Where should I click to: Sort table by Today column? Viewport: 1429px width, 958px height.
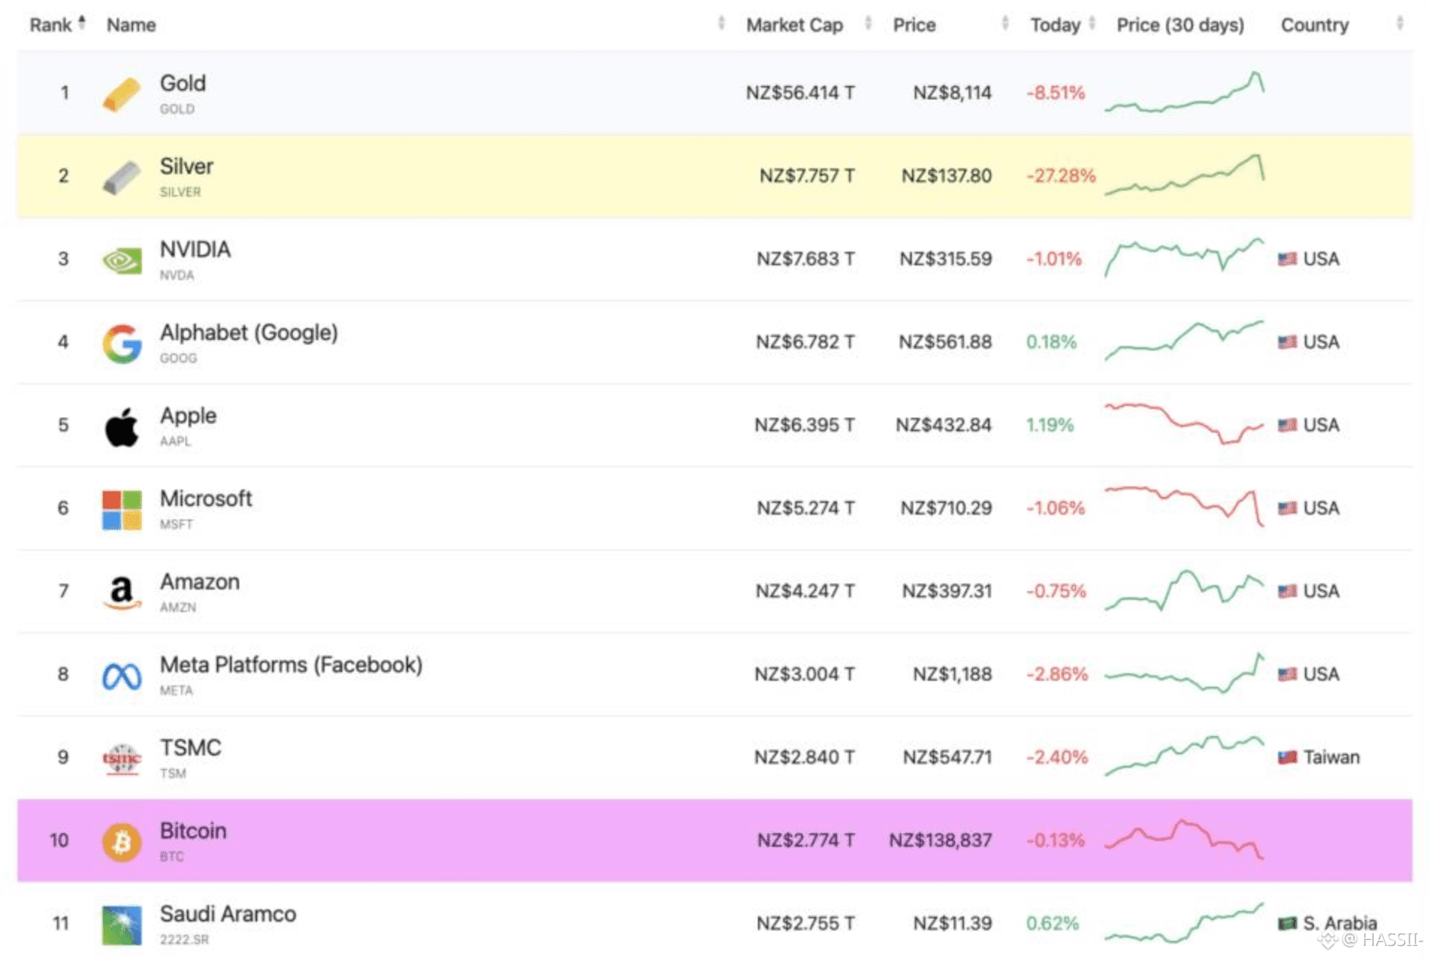1055,25
